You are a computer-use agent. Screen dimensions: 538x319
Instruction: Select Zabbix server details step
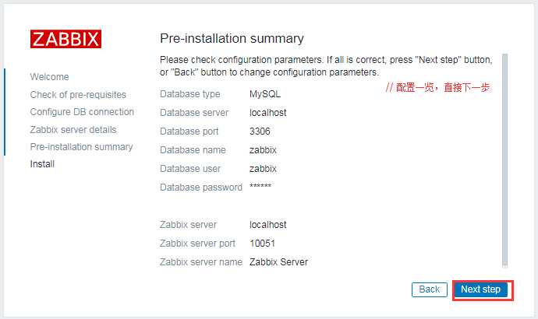(x=73, y=130)
